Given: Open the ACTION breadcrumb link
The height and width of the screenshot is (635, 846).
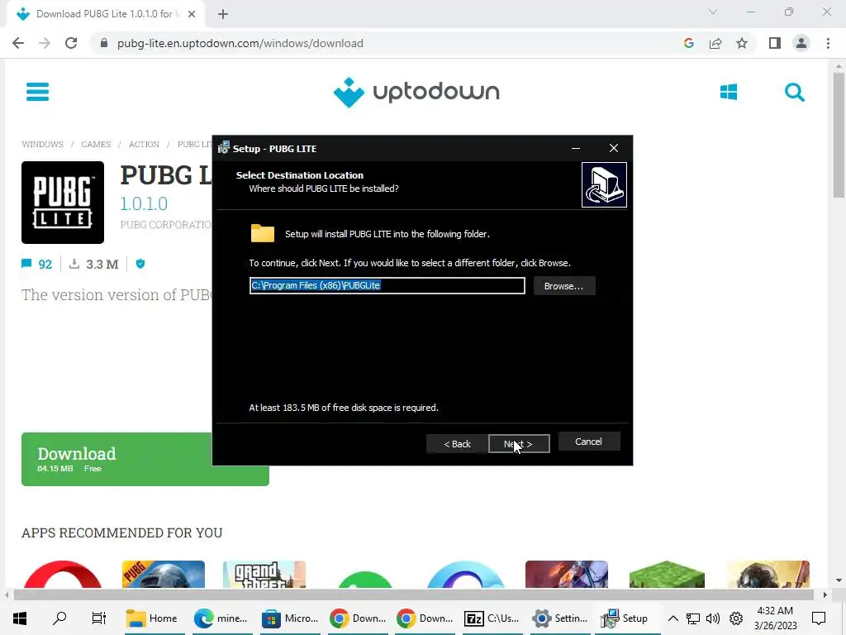Looking at the screenshot, I should [x=144, y=144].
